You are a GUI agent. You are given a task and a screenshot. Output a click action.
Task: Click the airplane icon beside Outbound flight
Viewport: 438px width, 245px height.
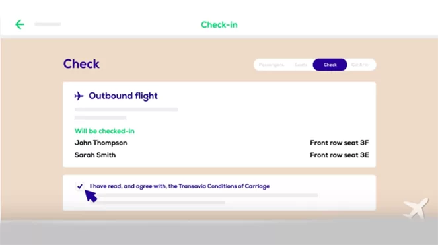(x=79, y=96)
